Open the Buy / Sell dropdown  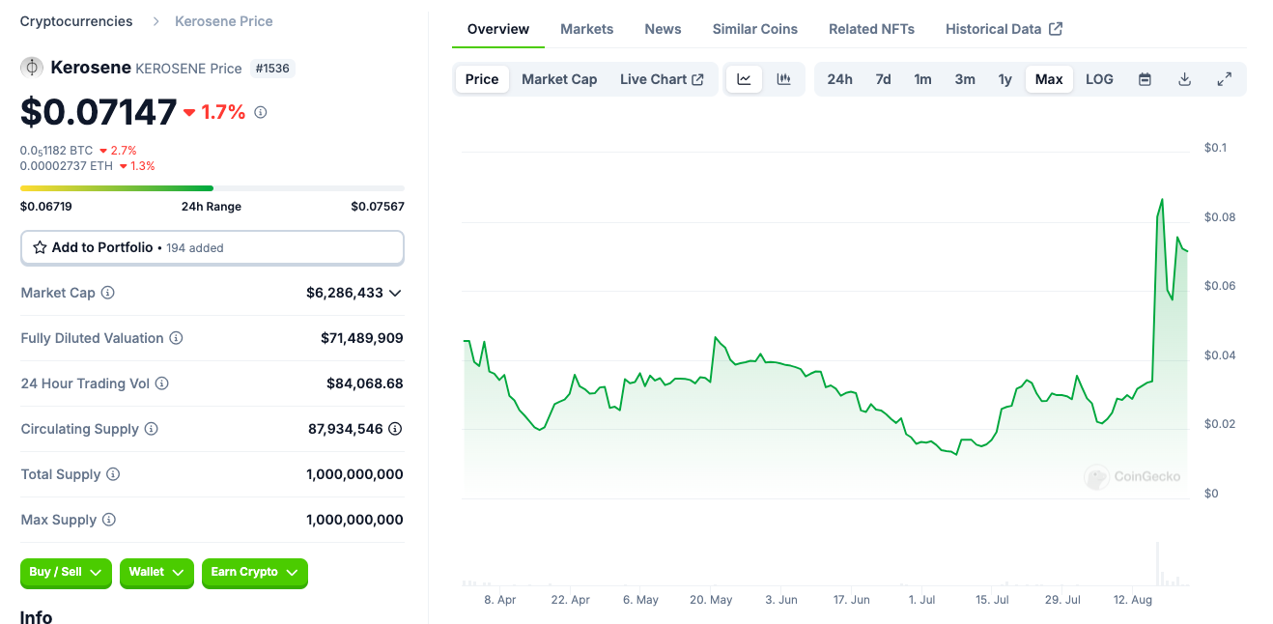point(66,572)
